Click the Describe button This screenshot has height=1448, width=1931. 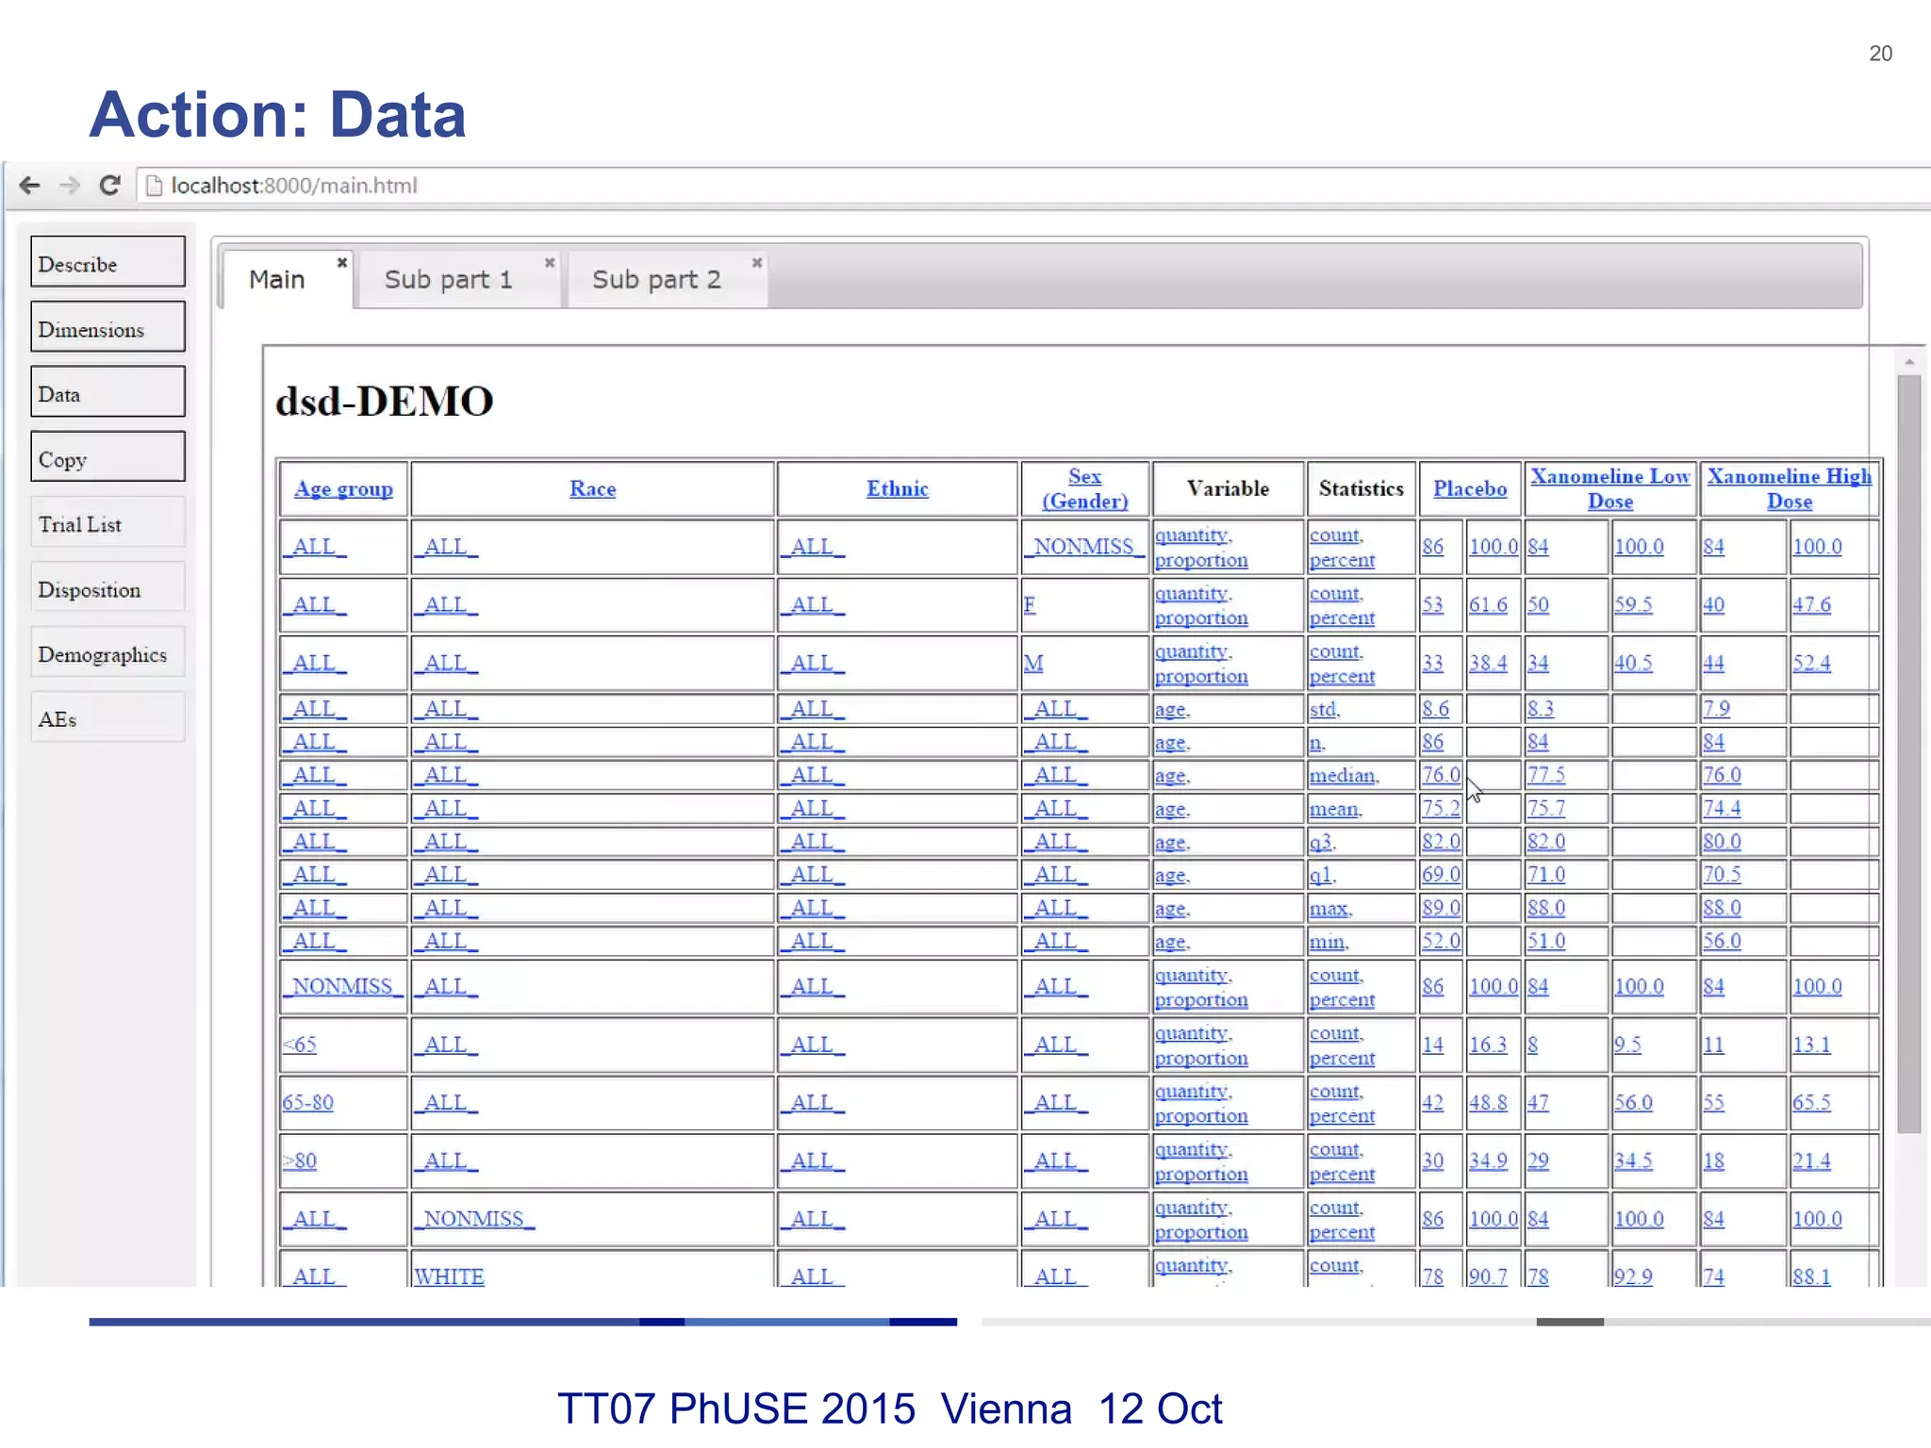[x=107, y=263]
